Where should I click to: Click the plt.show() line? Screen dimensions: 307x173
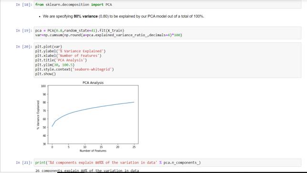(45, 74)
